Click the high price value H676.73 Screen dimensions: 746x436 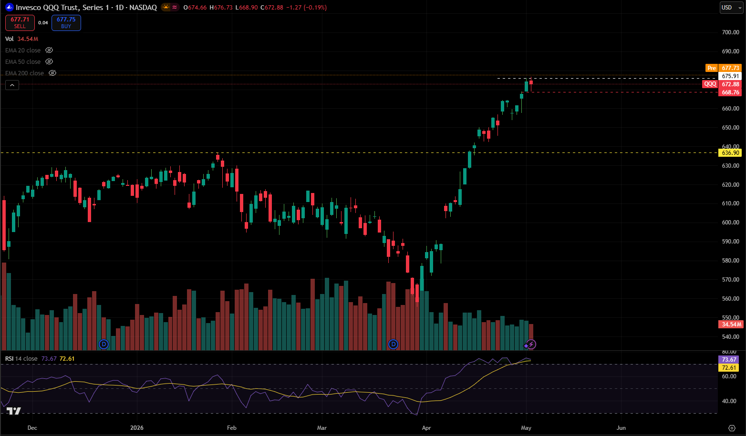221,8
